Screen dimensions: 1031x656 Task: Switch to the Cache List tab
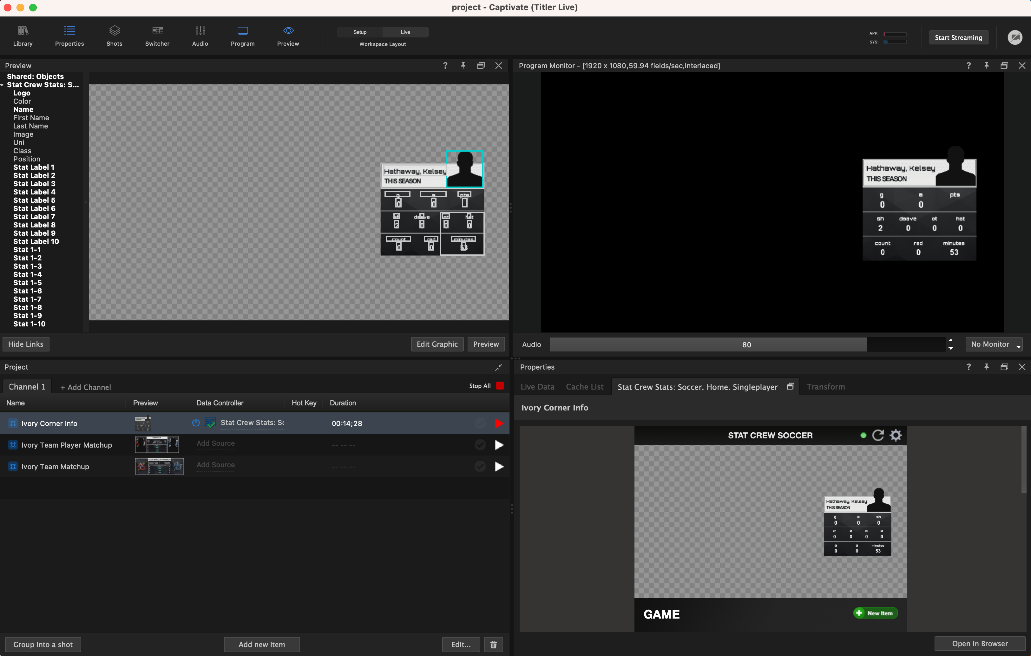pos(584,387)
